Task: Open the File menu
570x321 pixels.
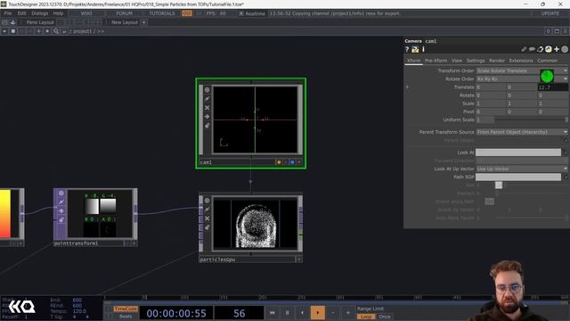Action: click(x=8, y=13)
